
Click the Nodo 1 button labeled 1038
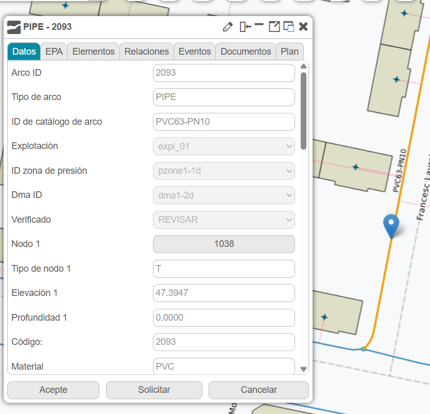223,244
